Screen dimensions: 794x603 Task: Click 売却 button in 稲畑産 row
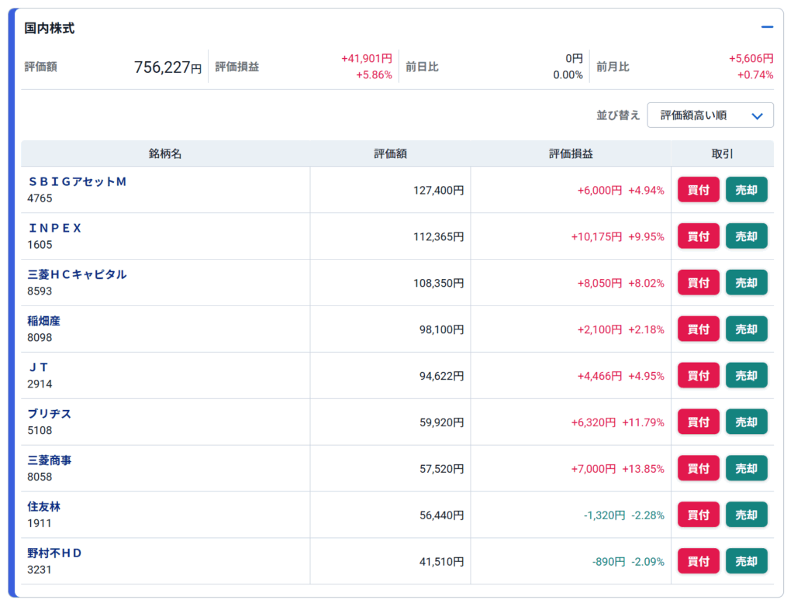tap(747, 329)
